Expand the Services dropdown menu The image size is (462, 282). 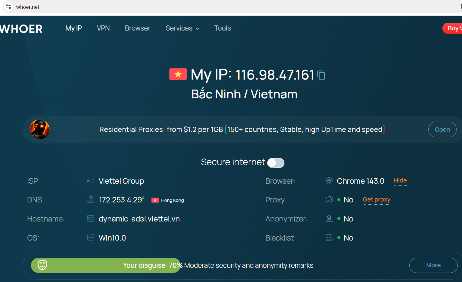(x=182, y=28)
